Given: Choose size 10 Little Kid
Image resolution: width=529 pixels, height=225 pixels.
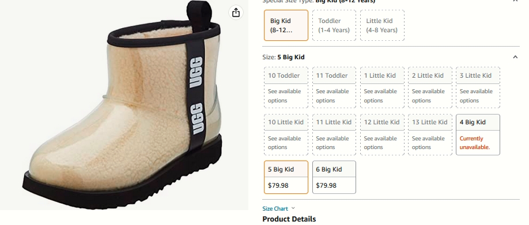Looking at the screenshot, I should click(286, 135).
